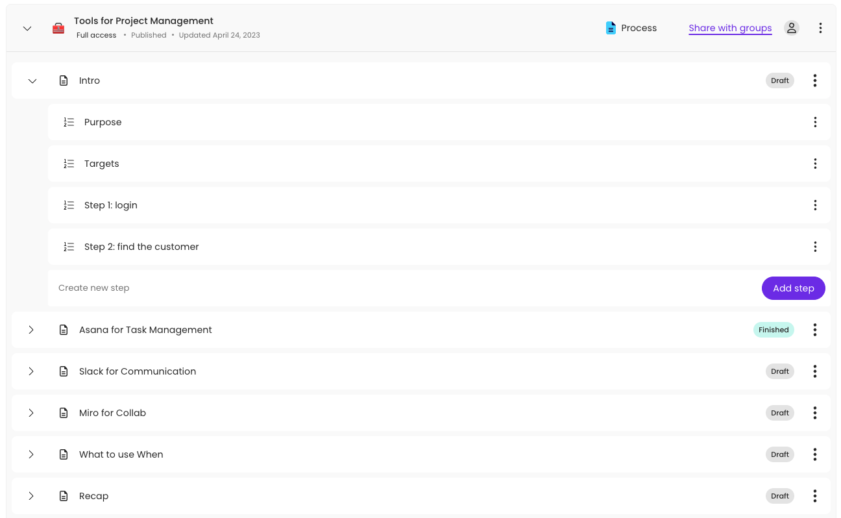Click the Create new step input field
The width and height of the screenshot is (841, 518).
tap(389, 288)
